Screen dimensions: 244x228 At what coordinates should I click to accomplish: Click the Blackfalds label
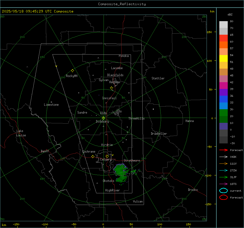point(115,75)
